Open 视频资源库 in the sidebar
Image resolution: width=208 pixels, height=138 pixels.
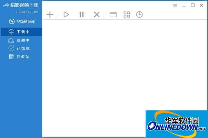click(x=22, y=21)
